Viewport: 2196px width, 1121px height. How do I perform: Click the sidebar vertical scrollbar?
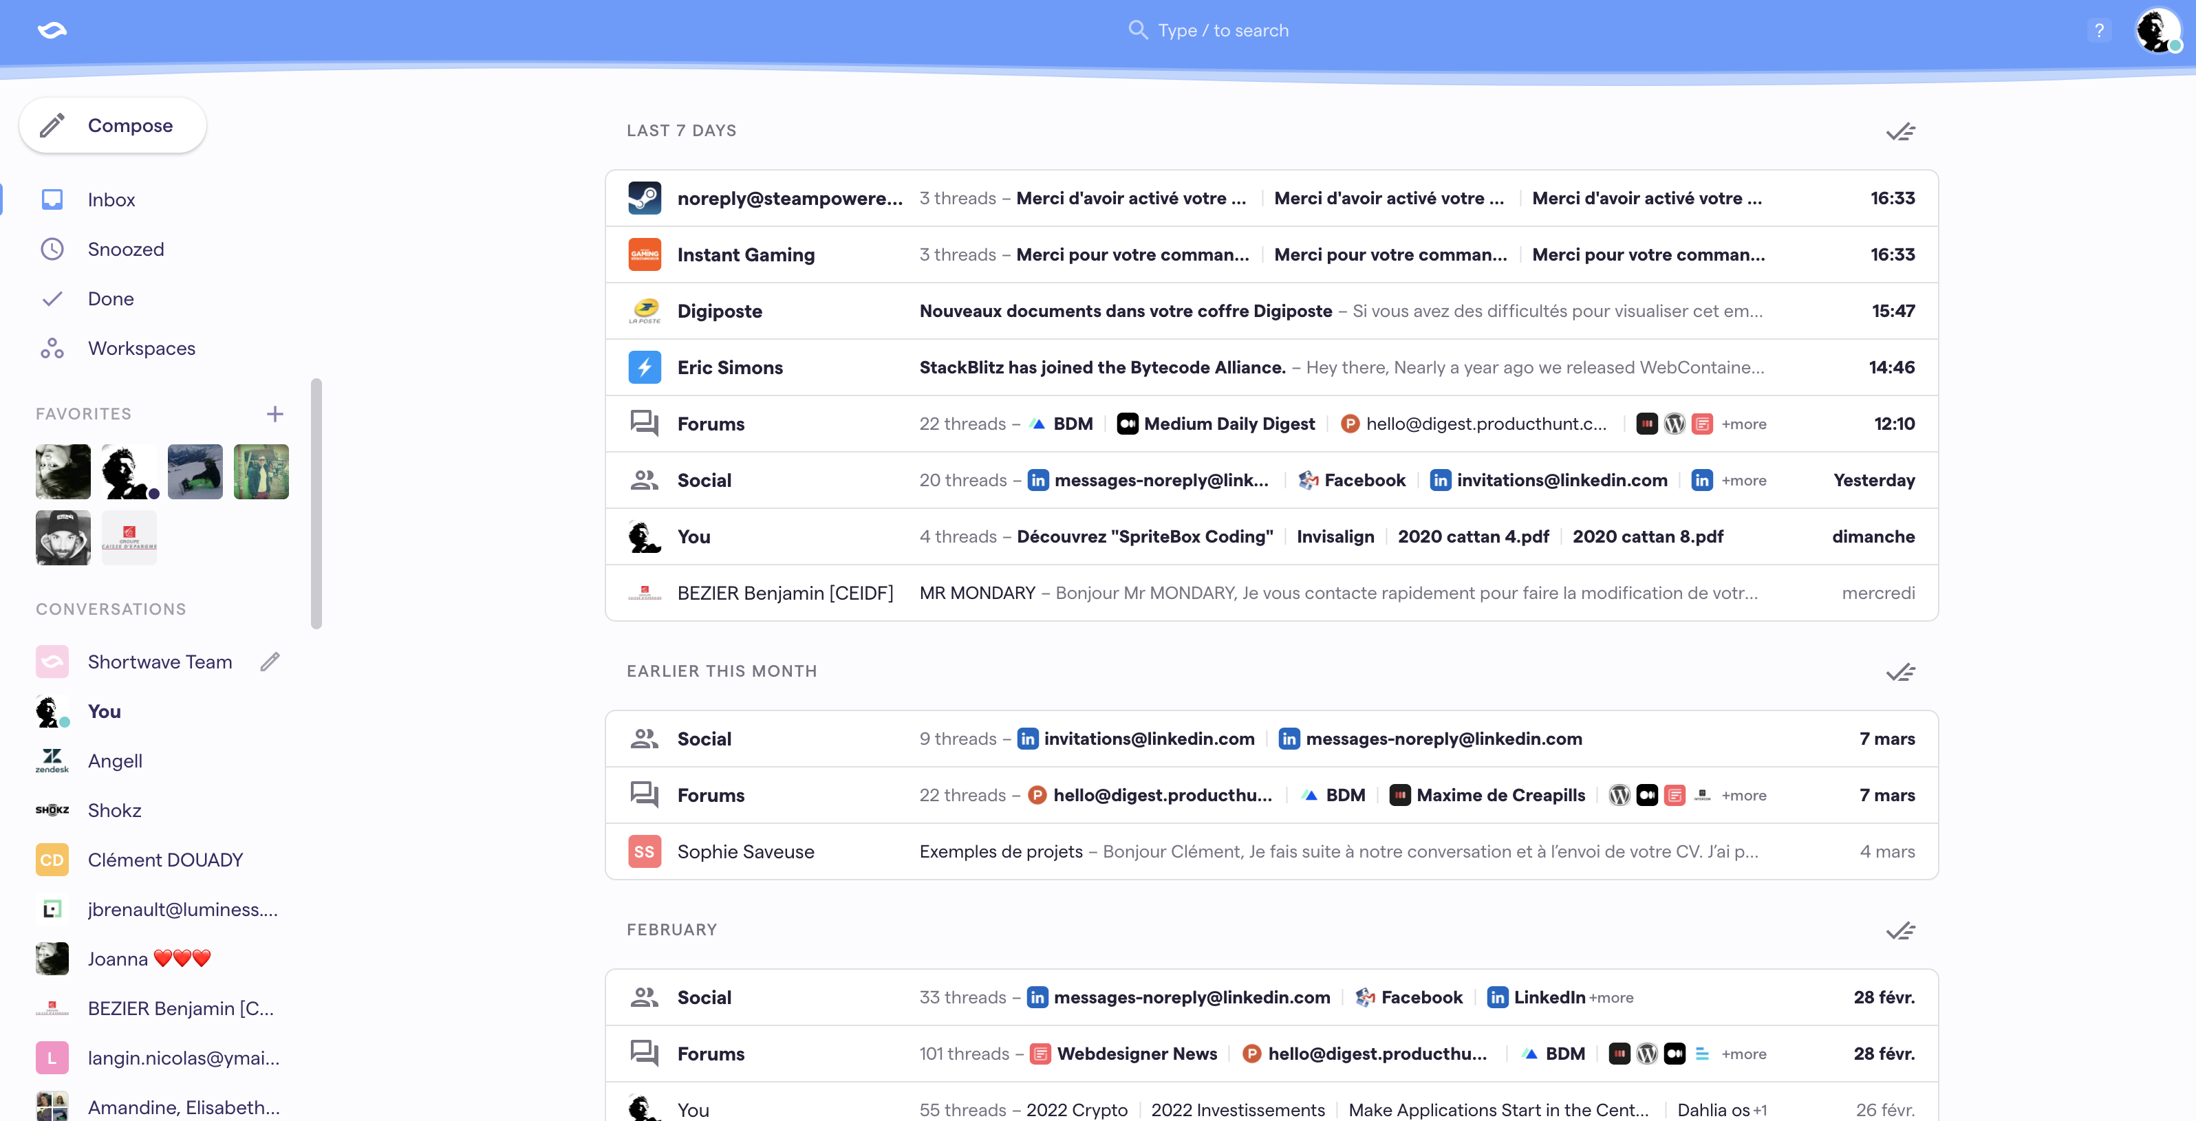(316, 503)
